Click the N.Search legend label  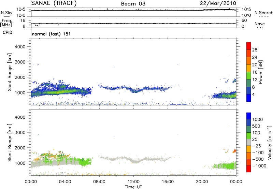coord(263,13)
